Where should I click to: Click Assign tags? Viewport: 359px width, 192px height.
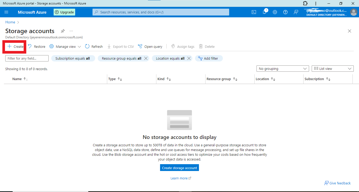click(183, 46)
